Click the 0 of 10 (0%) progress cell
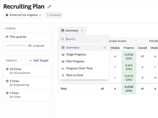 click(129, 78)
